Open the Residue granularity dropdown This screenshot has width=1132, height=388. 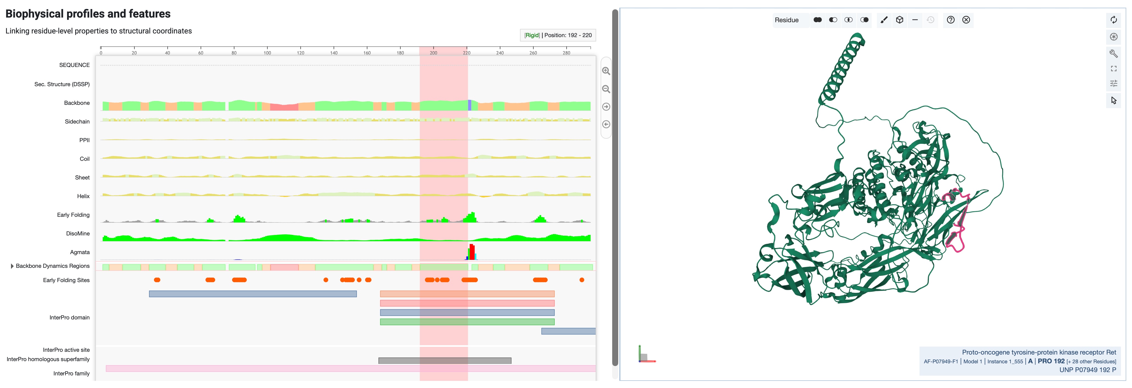(786, 20)
